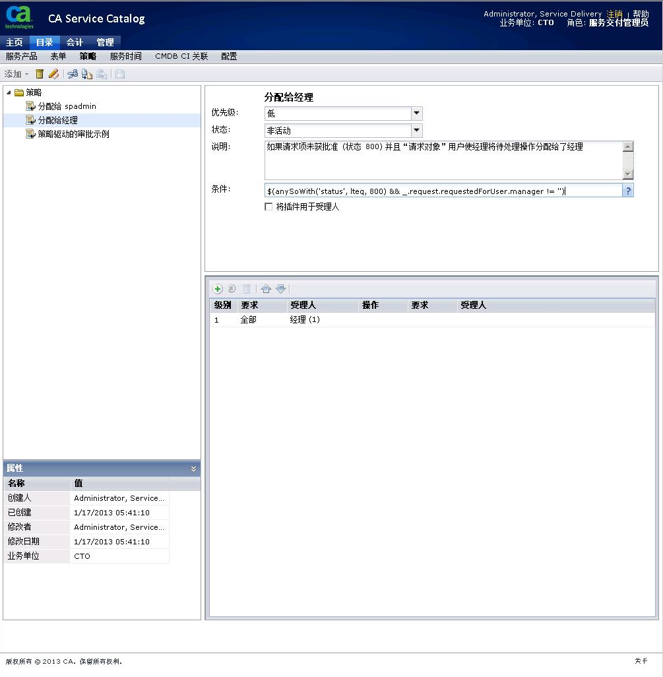Open the 配置 submenu
The image size is (663, 677).
tap(229, 56)
